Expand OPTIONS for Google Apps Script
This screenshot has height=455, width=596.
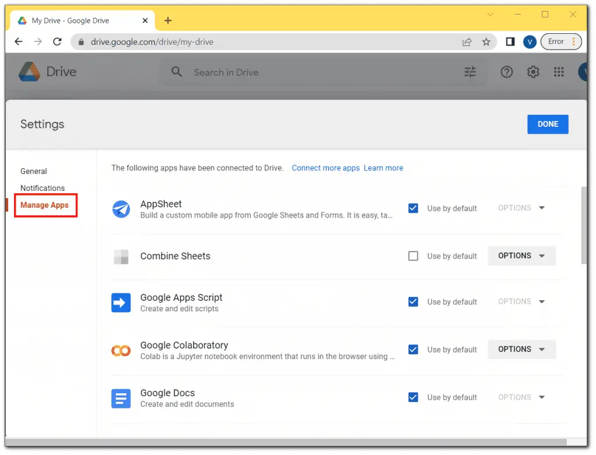521,301
